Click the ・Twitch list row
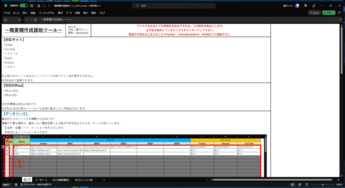 tap(7, 58)
